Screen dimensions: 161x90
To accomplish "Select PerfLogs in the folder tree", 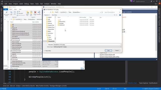I will click(50, 23).
